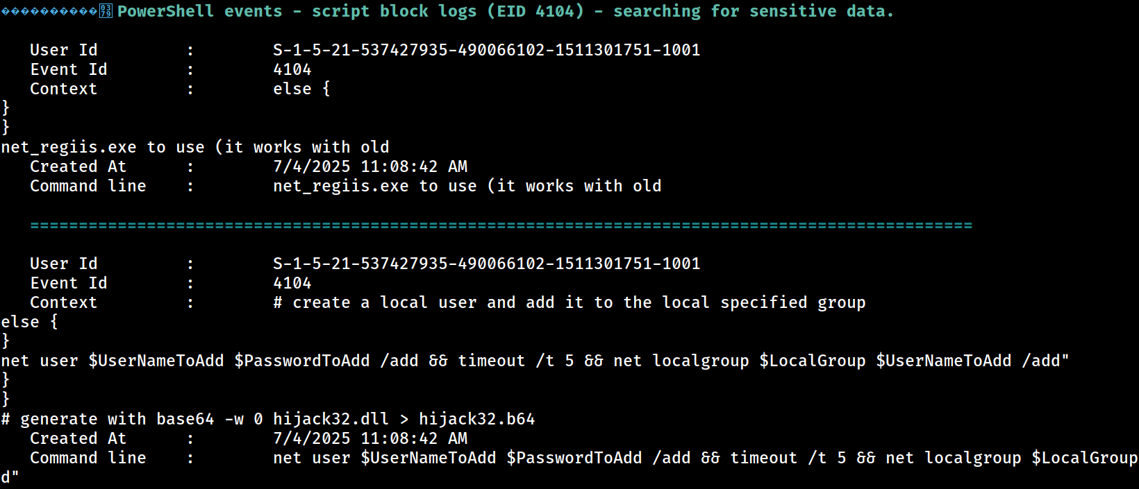Click the 'create a local user' context comment
Screen dimensions: 1139x489
tap(569, 302)
